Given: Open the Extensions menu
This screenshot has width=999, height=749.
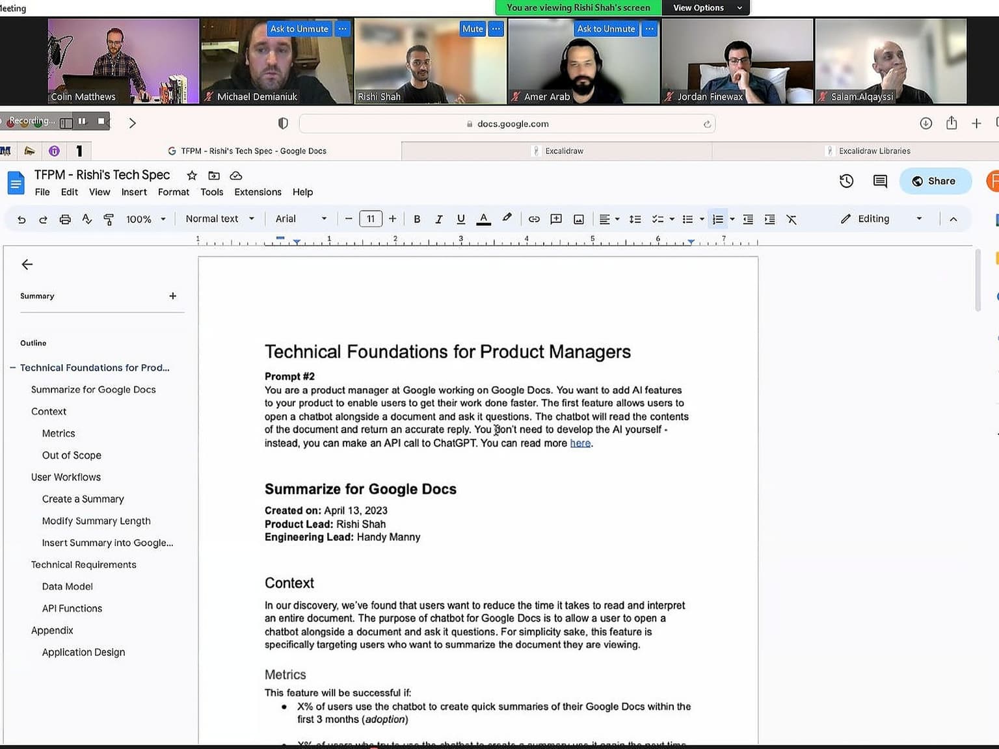Looking at the screenshot, I should (x=258, y=192).
